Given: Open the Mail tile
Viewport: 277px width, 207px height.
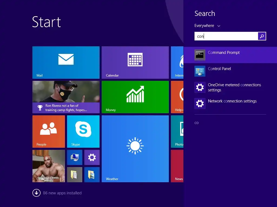Looking at the screenshot, I should [x=66, y=63].
